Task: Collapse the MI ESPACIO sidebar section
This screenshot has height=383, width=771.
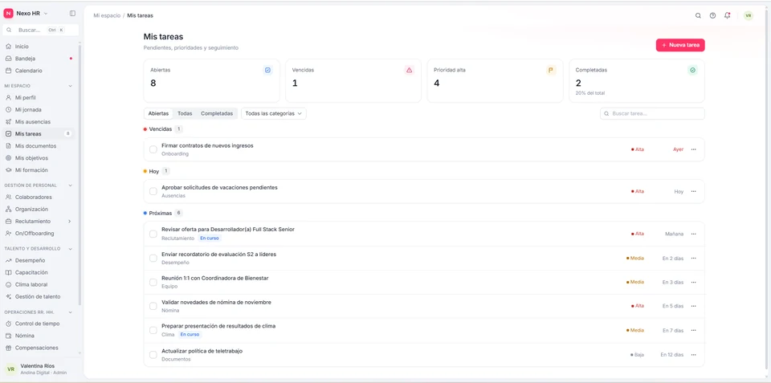Action: pos(70,86)
